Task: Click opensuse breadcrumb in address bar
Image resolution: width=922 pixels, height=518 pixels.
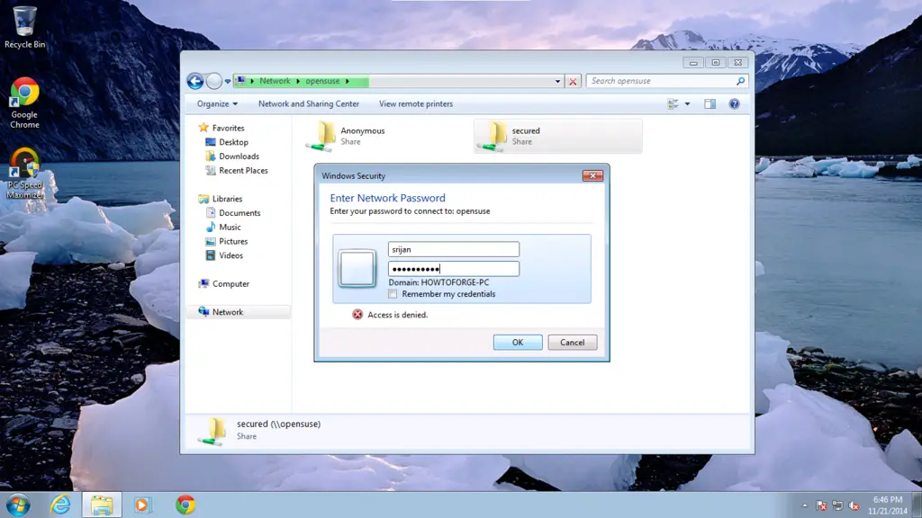Action: pos(322,81)
